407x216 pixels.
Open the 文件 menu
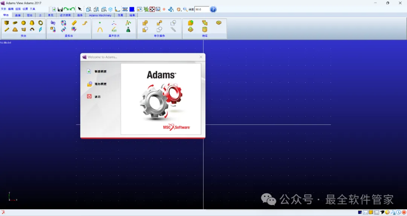(x=3, y=9)
